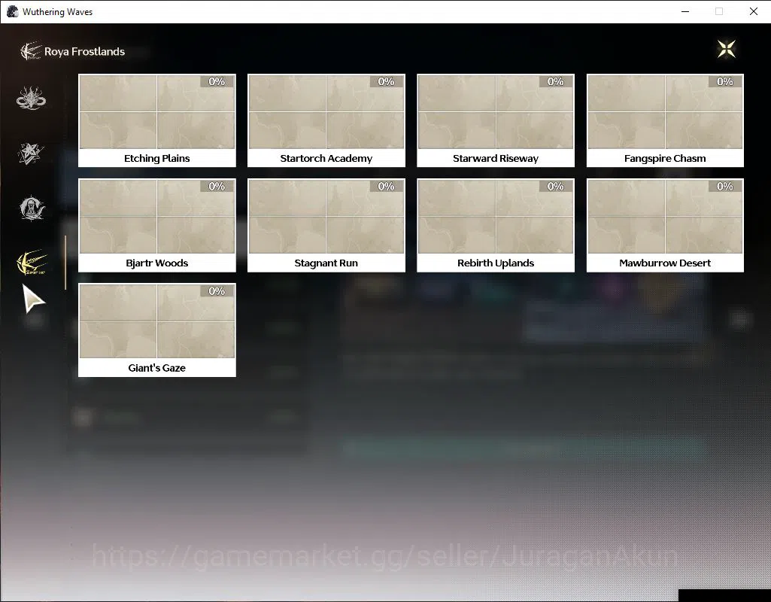Image resolution: width=771 pixels, height=602 pixels.
Task: Click the Etching Plains 0% progress badge
Action: point(217,81)
